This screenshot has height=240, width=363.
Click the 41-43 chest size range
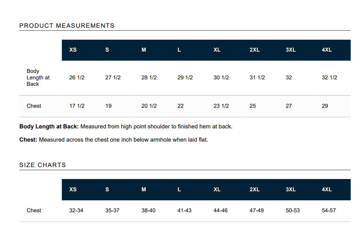click(185, 210)
